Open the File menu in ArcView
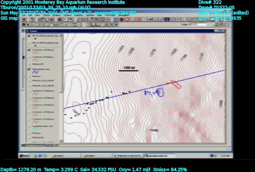The height and width of the screenshot is (172, 255). [x=24, y=15]
